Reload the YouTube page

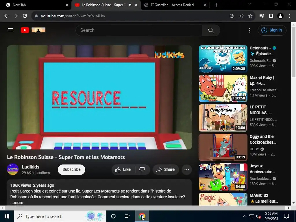point(25,16)
